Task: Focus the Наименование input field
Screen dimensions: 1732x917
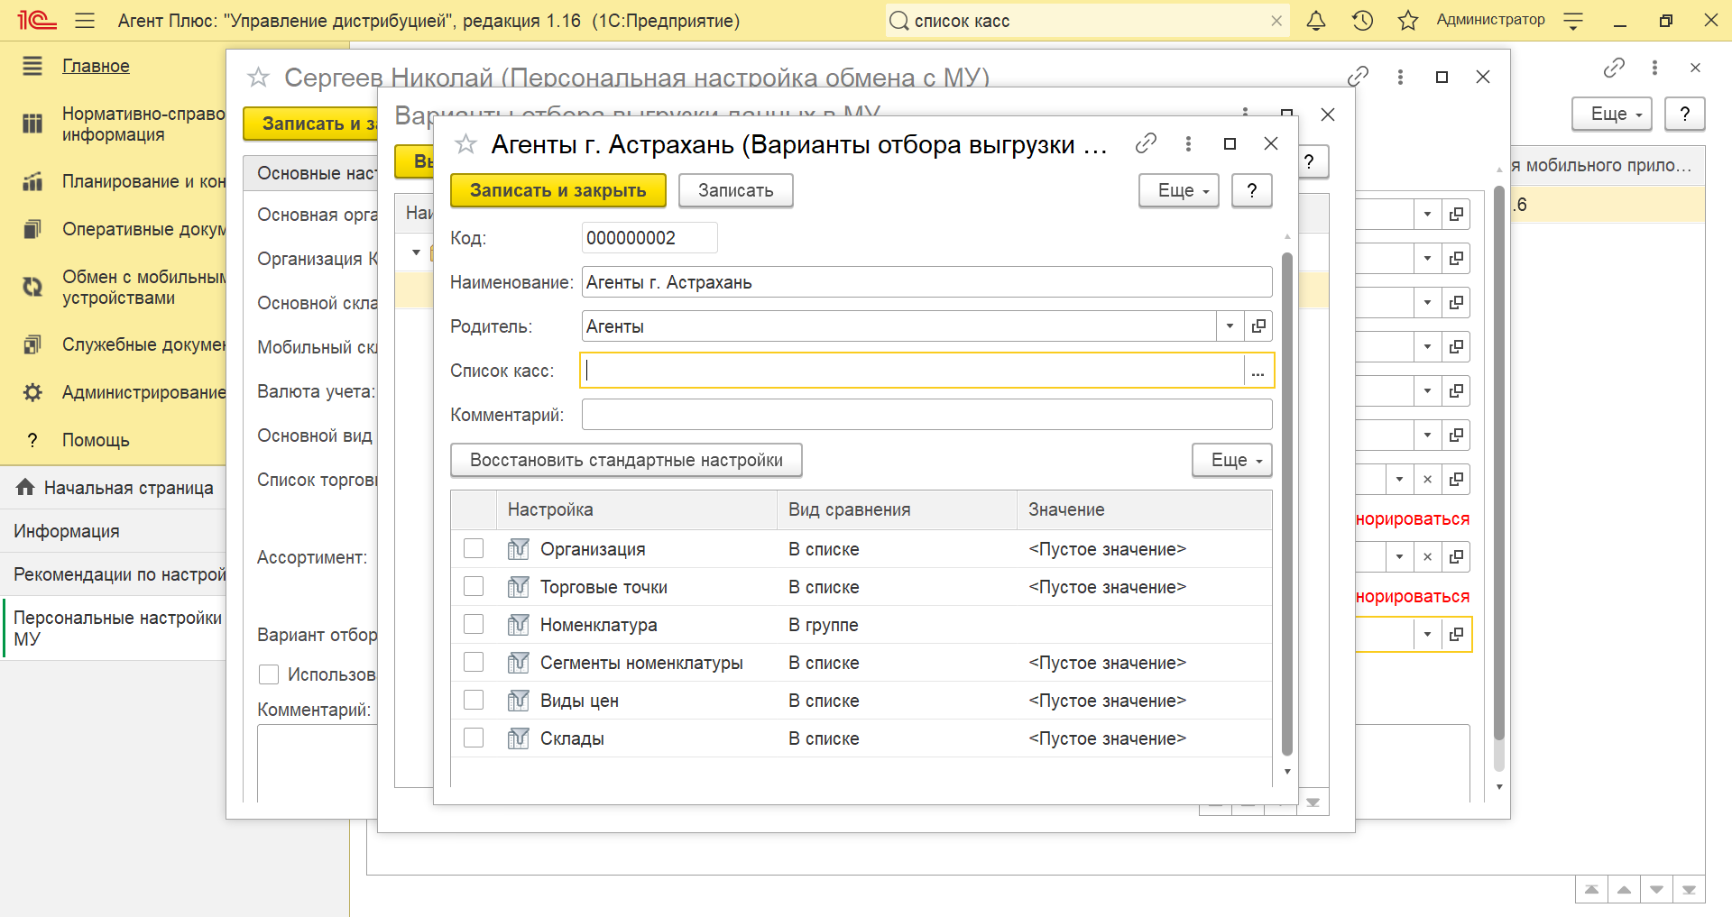Action: click(927, 282)
